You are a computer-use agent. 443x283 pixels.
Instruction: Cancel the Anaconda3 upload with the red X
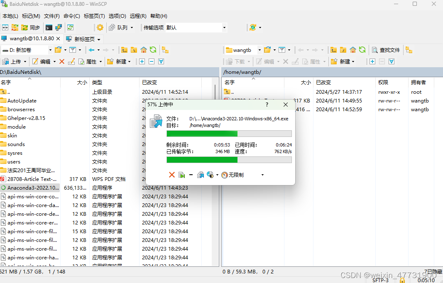(172, 175)
